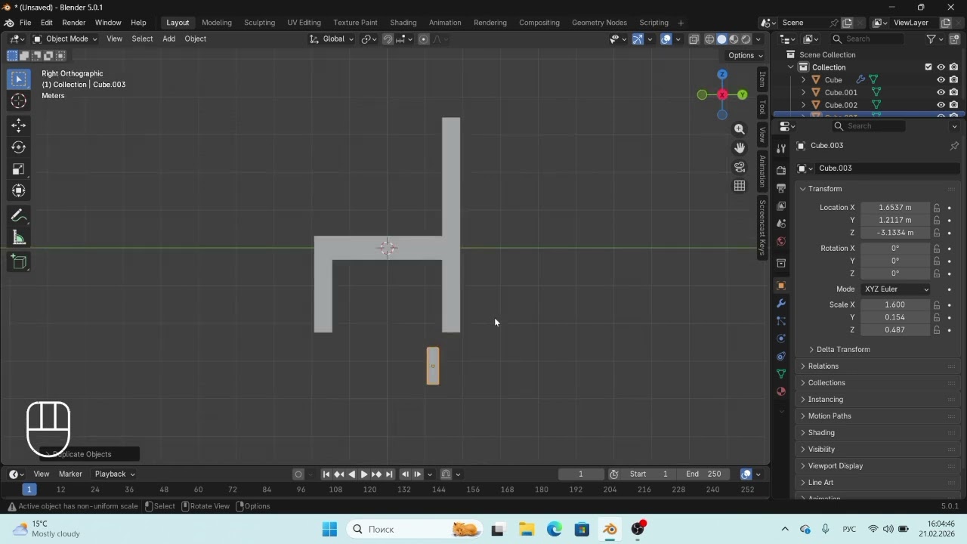Open XYZ Euler rotation mode dropdown
Image resolution: width=967 pixels, height=544 pixels.
pyautogui.click(x=895, y=289)
